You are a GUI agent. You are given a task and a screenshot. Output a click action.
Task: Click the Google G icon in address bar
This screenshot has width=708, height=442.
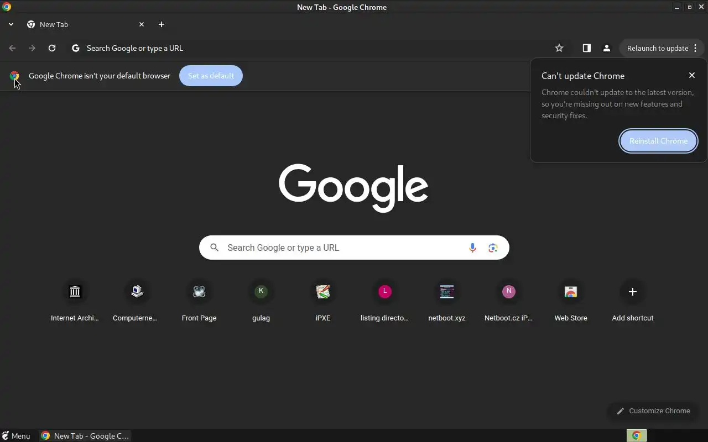click(x=76, y=48)
